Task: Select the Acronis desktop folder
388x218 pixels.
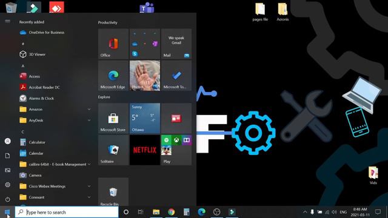Action: [x=283, y=12]
